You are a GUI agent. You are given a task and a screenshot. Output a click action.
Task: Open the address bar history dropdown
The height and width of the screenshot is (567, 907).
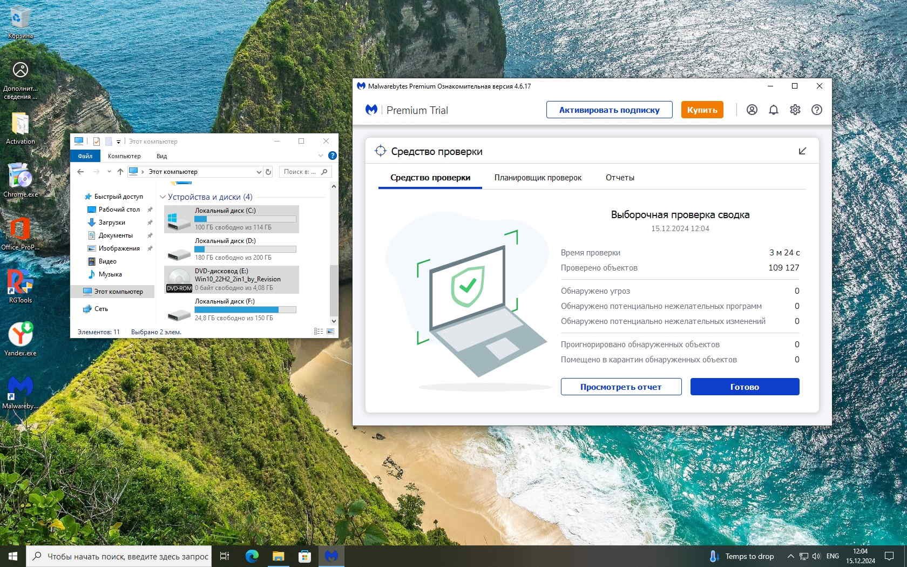pyautogui.click(x=259, y=172)
